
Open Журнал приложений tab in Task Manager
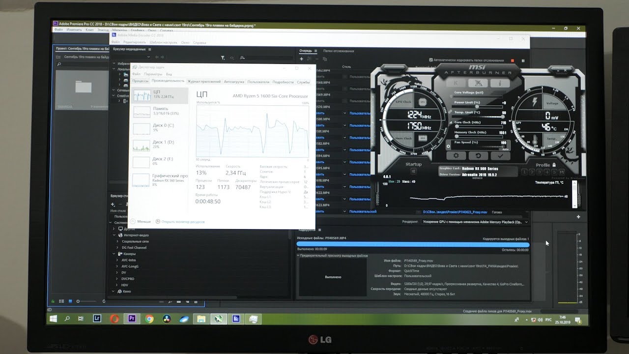pos(204,82)
